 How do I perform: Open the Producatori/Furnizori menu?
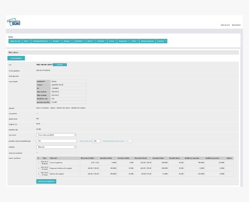(41, 41)
